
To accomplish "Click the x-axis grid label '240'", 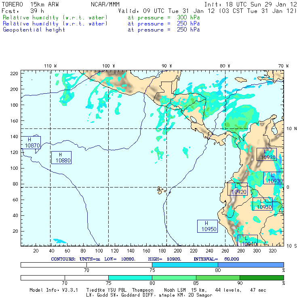I will coord(209,251).
